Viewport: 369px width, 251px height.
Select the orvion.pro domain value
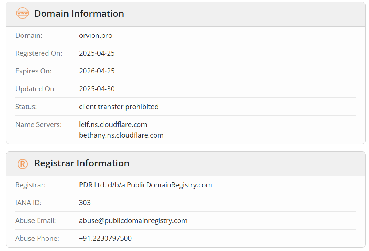(x=96, y=35)
